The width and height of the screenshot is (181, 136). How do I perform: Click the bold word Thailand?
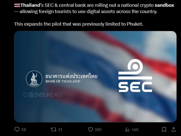[30, 5]
